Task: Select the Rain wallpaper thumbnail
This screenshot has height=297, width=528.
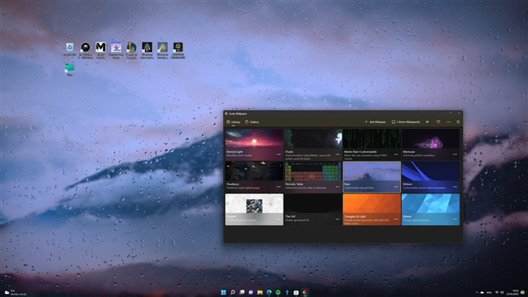Action: pyautogui.click(x=372, y=176)
